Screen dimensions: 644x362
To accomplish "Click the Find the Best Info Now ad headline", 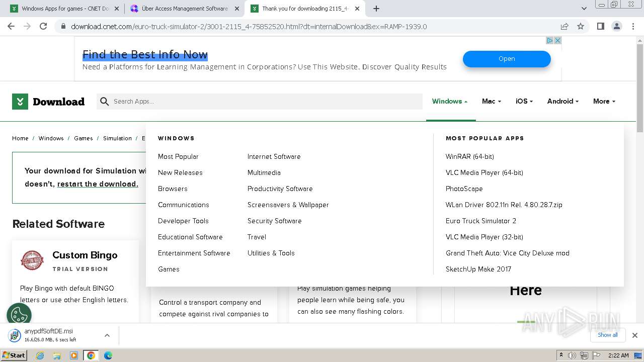I will (145, 54).
